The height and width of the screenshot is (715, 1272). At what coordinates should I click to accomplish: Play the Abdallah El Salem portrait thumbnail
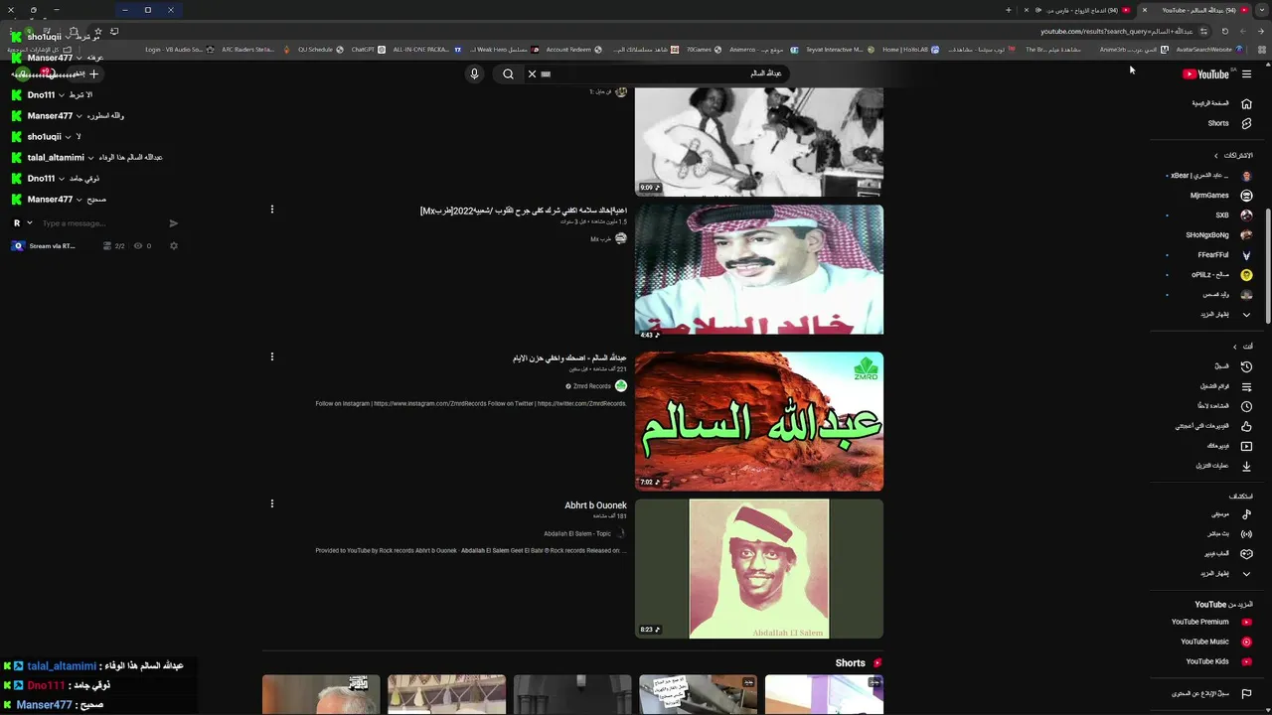pyautogui.click(x=759, y=568)
